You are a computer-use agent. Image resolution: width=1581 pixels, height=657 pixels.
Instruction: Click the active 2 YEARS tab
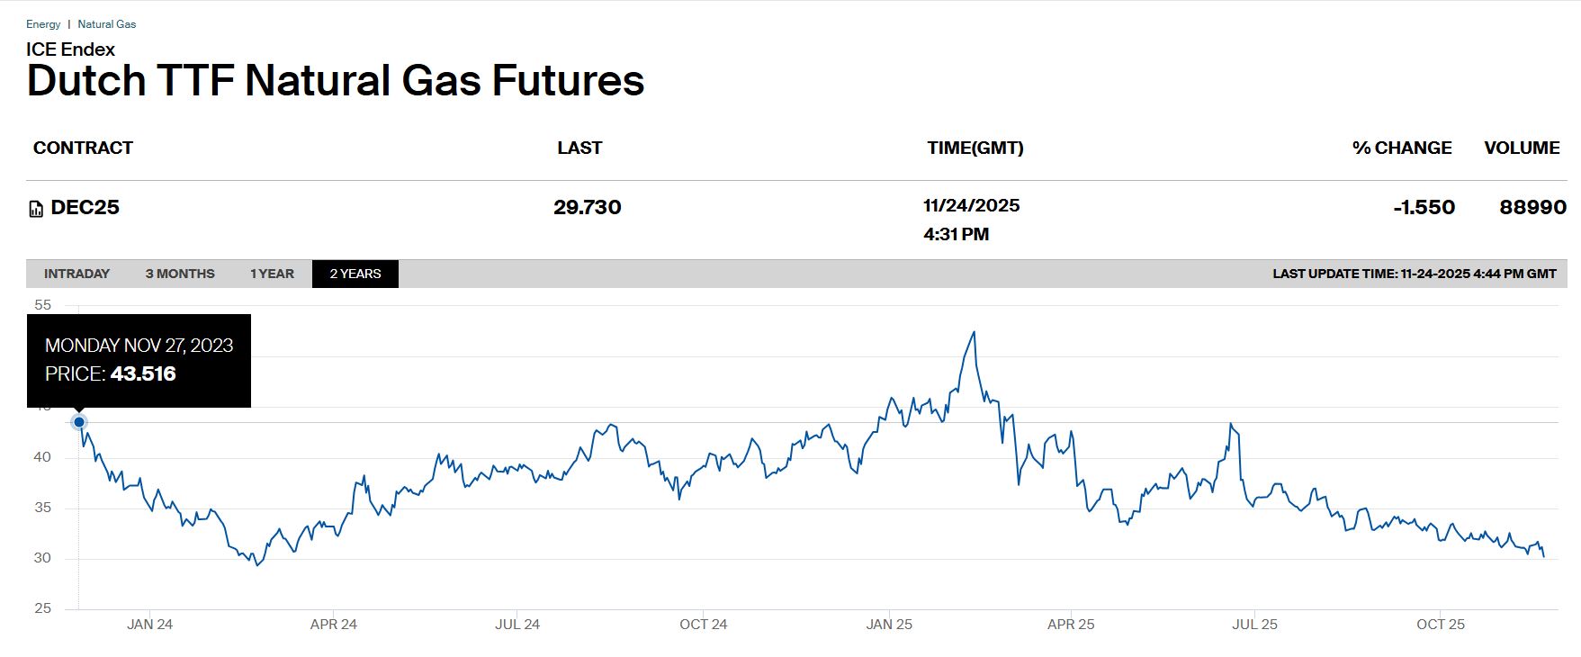pyautogui.click(x=355, y=274)
